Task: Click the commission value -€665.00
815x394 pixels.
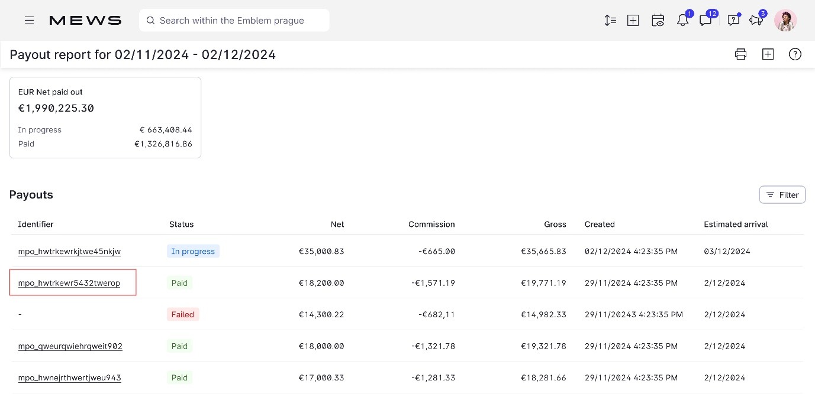Action: coord(436,252)
